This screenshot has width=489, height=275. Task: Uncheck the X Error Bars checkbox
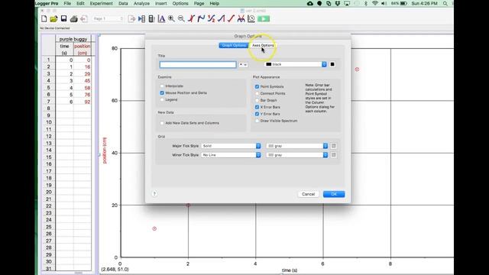point(257,107)
